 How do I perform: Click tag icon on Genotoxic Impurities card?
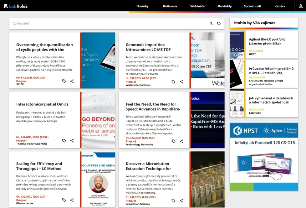[x=173, y=82]
